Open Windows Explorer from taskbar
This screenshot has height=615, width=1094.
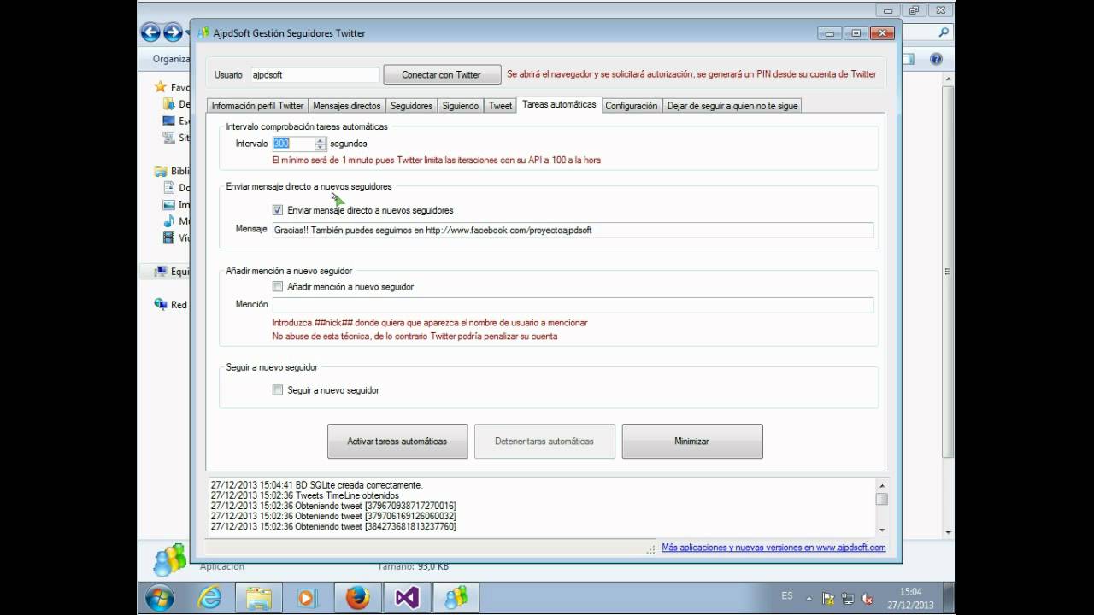point(259,598)
